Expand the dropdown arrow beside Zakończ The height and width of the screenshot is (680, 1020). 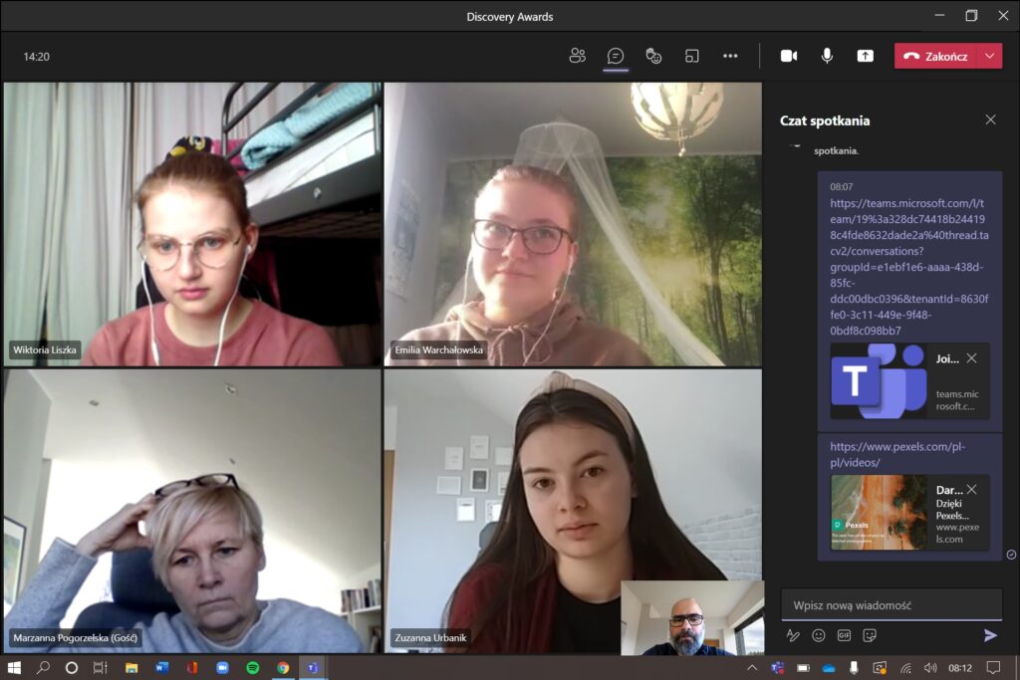[989, 56]
